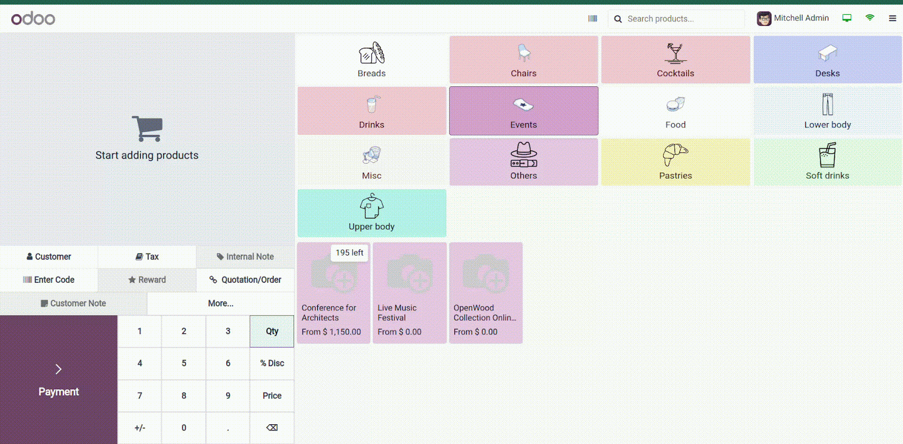Toggle the Qty numpad mode

pos(272,331)
